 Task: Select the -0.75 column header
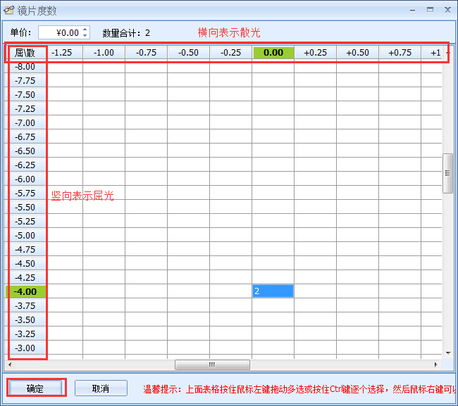coord(146,53)
